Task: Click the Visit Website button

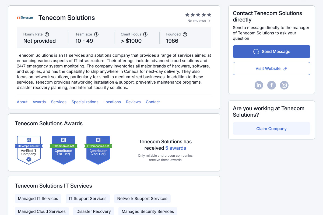Action: [x=271, y=69]
